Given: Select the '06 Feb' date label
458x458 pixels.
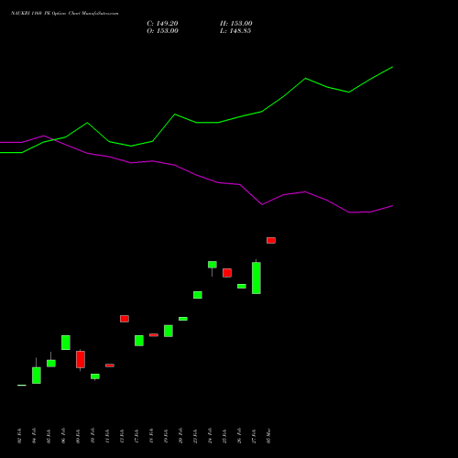Looking at the screenshot, I should coord(63,436).
